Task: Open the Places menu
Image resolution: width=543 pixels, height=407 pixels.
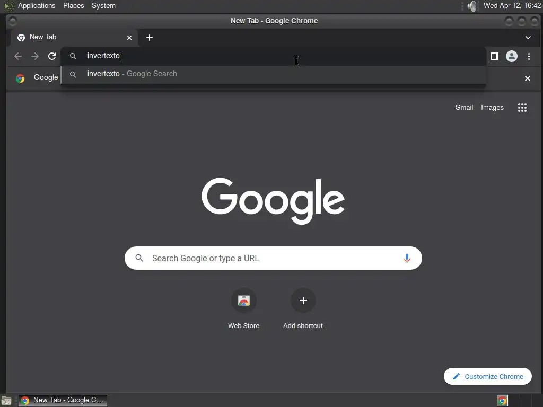Action: [x=73, y=5]
